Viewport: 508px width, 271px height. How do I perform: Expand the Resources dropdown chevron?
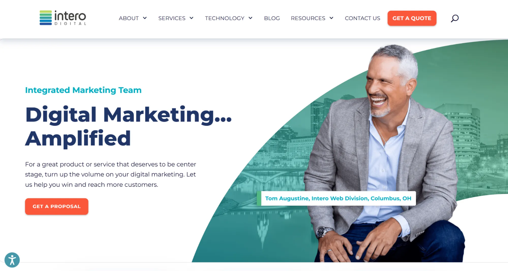point(331,18)
